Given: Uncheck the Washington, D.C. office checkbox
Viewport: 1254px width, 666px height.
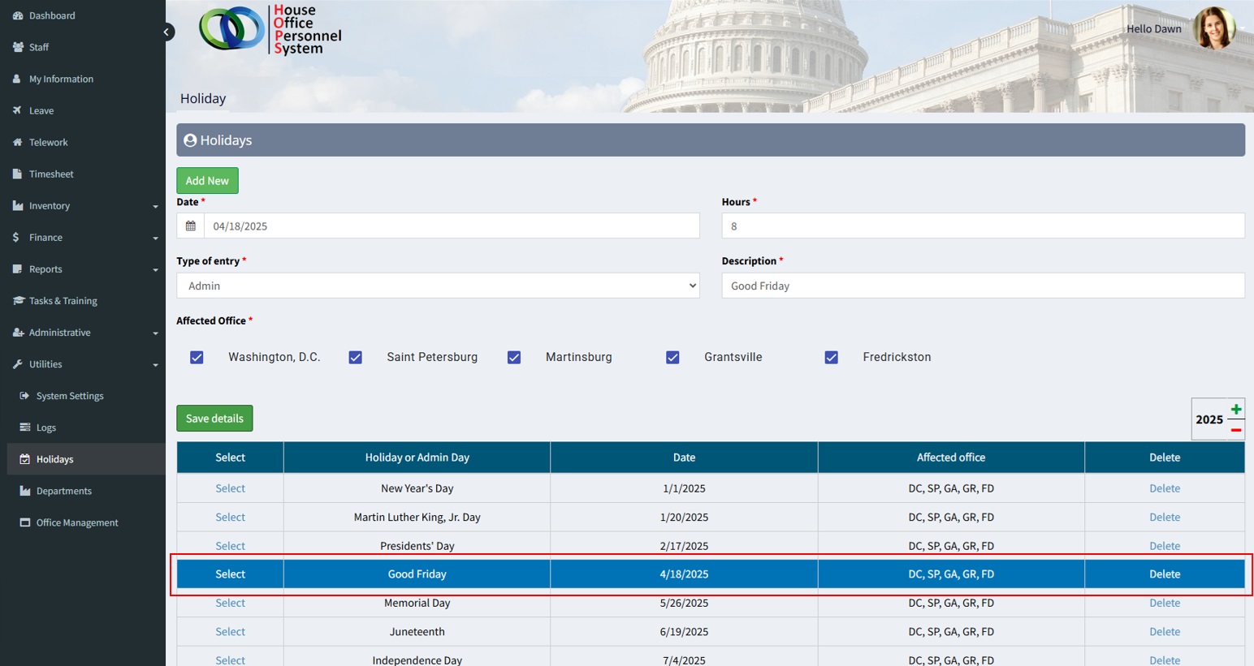Looking at the screenshot, I should tap(197, 358).
